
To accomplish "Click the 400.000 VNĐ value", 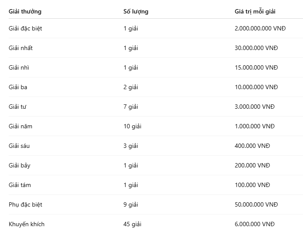I will [x=252, y=146].
